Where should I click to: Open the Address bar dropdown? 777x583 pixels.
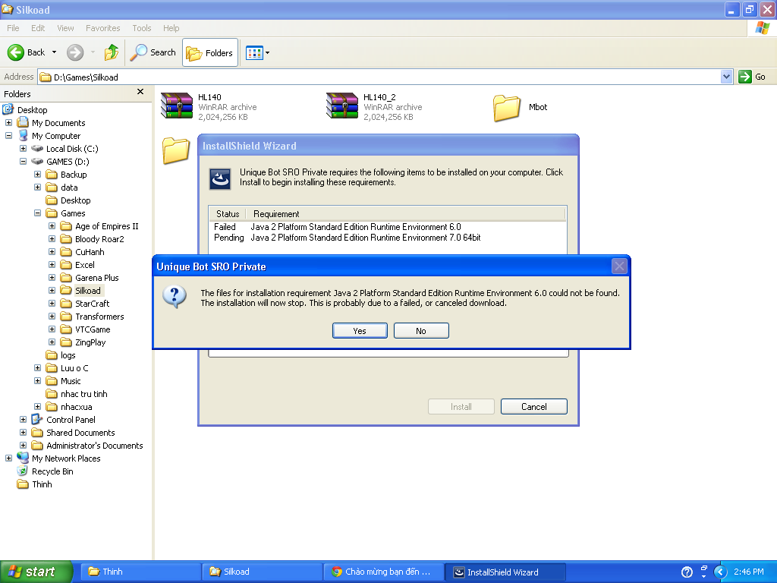click(726, 77)
